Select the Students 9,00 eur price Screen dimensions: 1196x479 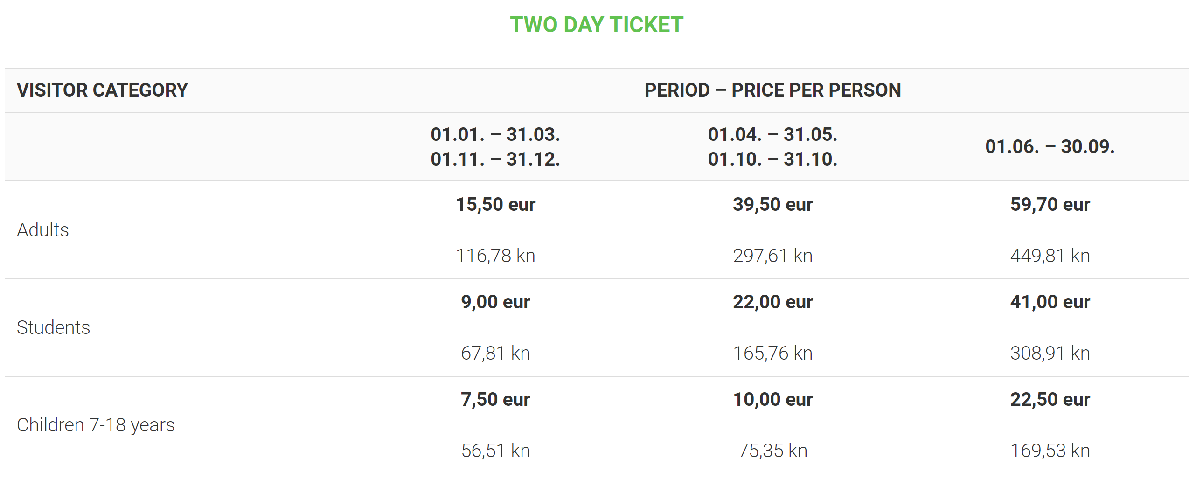[x=495, y=302]
